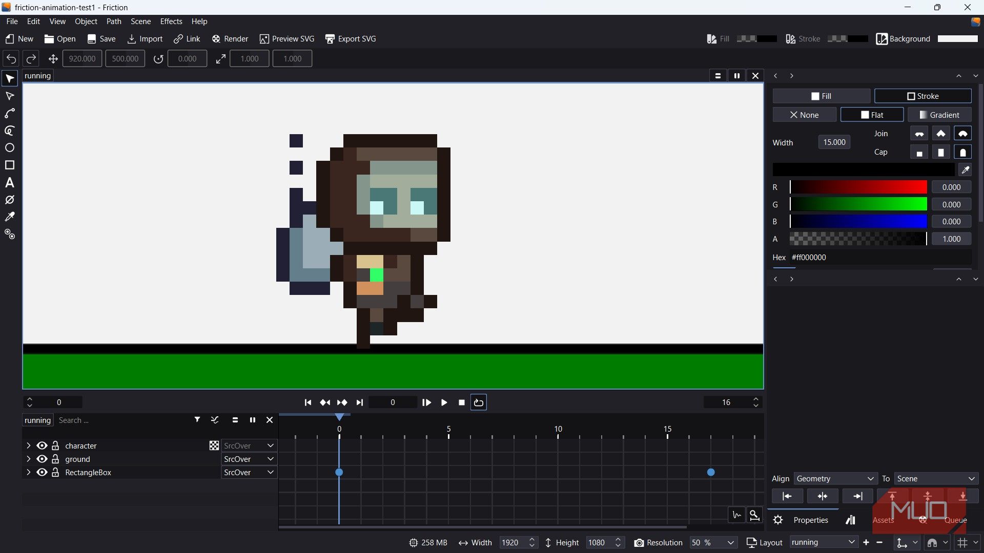Click the Undo arrow icon

click(x=11, y=59)
